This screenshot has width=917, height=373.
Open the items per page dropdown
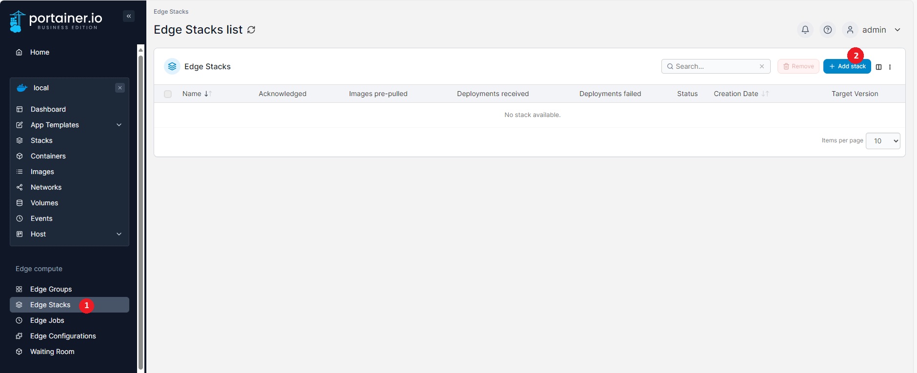[883, 141]
